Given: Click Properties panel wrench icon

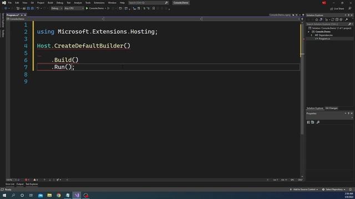Looking at the screenshot, I should [318, 122].
